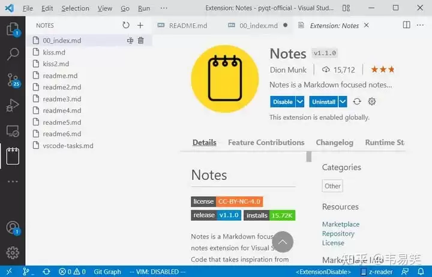Switch to README.md editor tab

pyautogui.click(x=182, y=26)
